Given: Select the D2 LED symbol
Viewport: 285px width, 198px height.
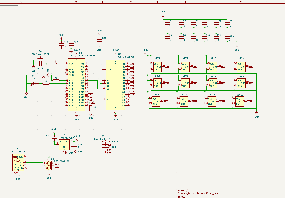Looking at the screenshot, I should [47, 75].
